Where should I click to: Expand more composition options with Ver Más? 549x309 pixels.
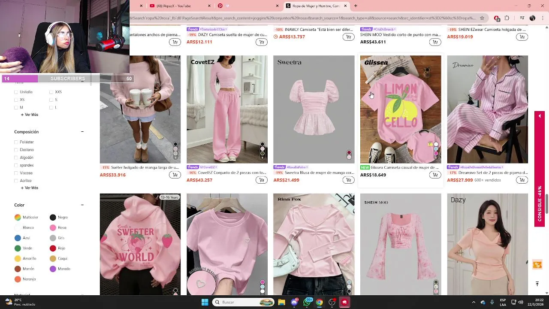30,188
